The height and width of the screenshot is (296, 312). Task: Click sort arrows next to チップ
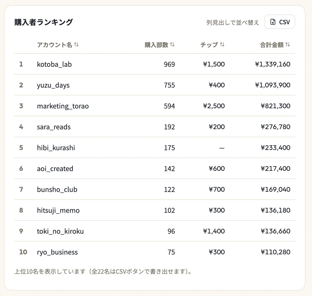tap(222, 45)
